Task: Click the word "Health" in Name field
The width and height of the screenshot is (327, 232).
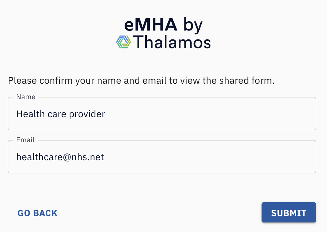Action: pyautogui.click(x=30, y=114)
